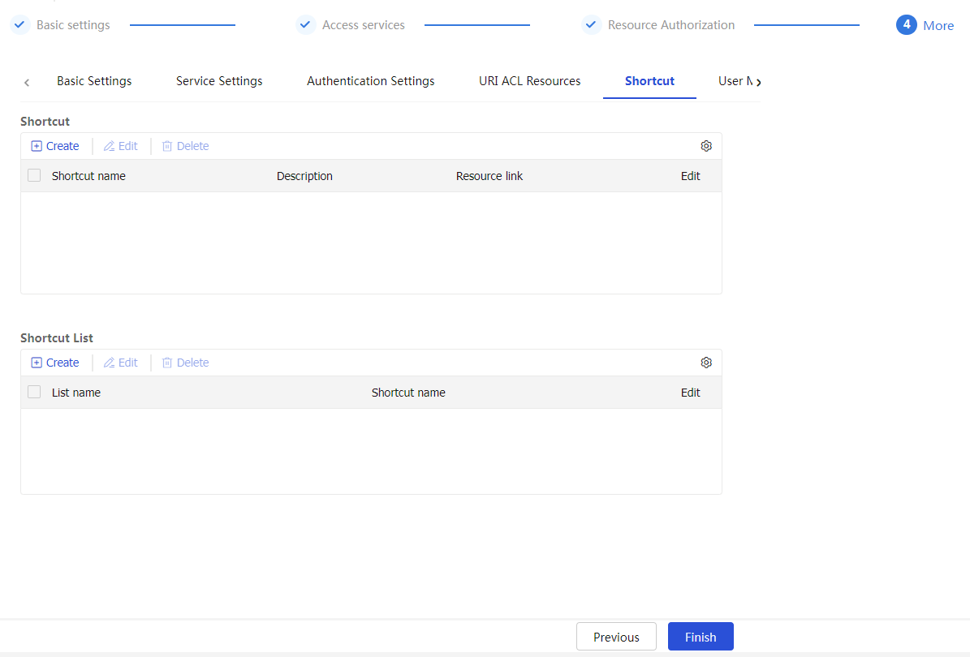Go to the Basic settings wizard step
970x657 pixels.
(x=61, y=24)
